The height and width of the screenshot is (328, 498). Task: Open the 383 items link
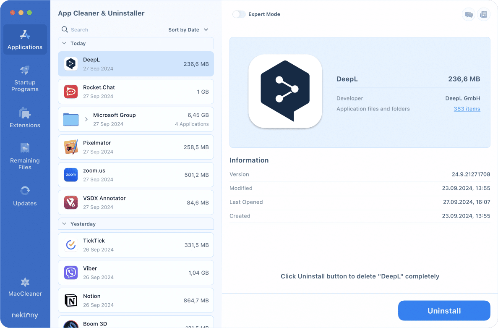(x=467, y=109)
